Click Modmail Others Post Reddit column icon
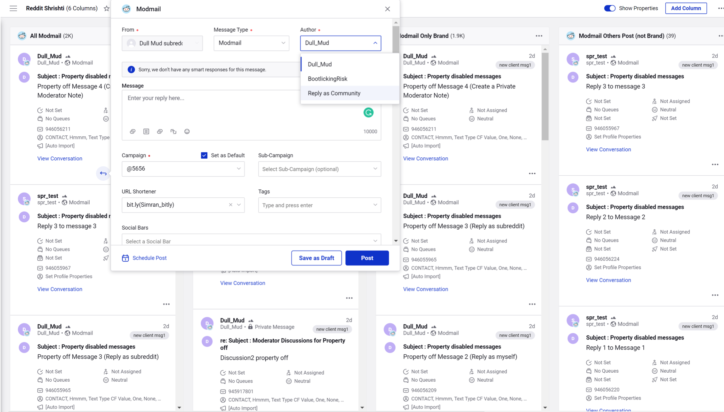724x412 pixels. point(571,36)
